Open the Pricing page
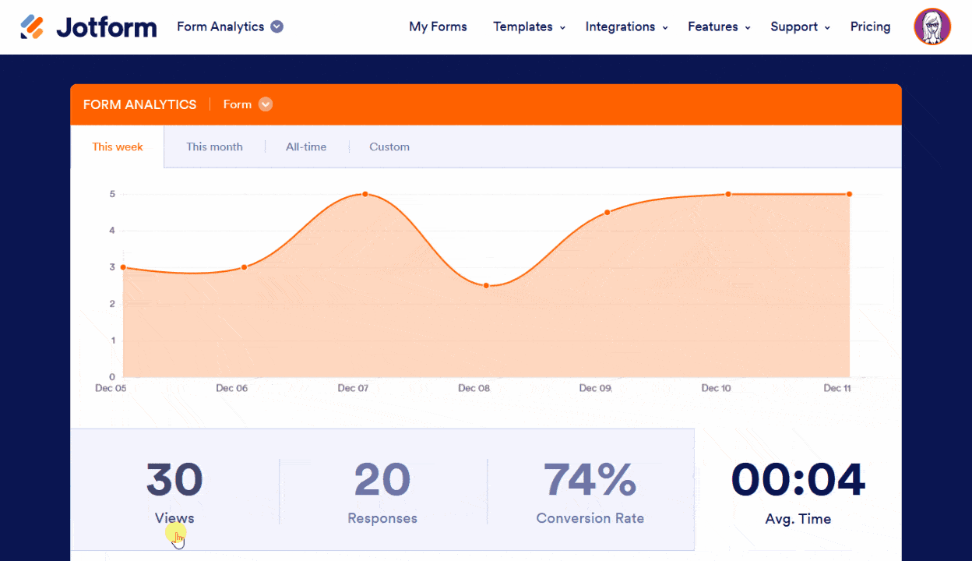 click(x=870, y=26)
